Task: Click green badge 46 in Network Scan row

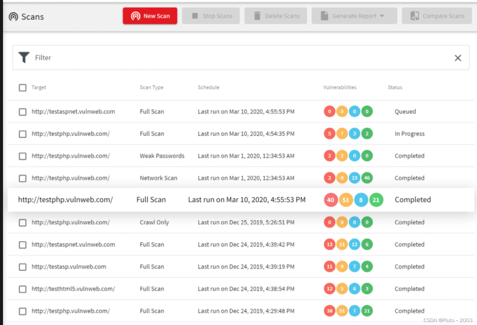Action: [367, 178]
